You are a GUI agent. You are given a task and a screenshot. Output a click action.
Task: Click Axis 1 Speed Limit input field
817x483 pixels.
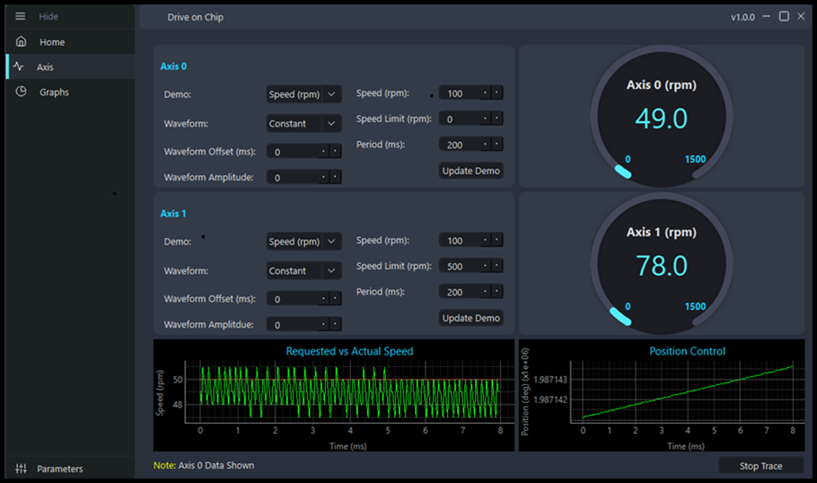pyautogui.click(x=460, y=267)
